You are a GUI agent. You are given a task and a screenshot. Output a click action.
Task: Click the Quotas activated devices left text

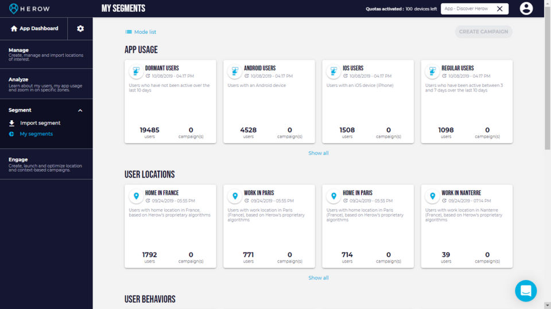[401, 9]
